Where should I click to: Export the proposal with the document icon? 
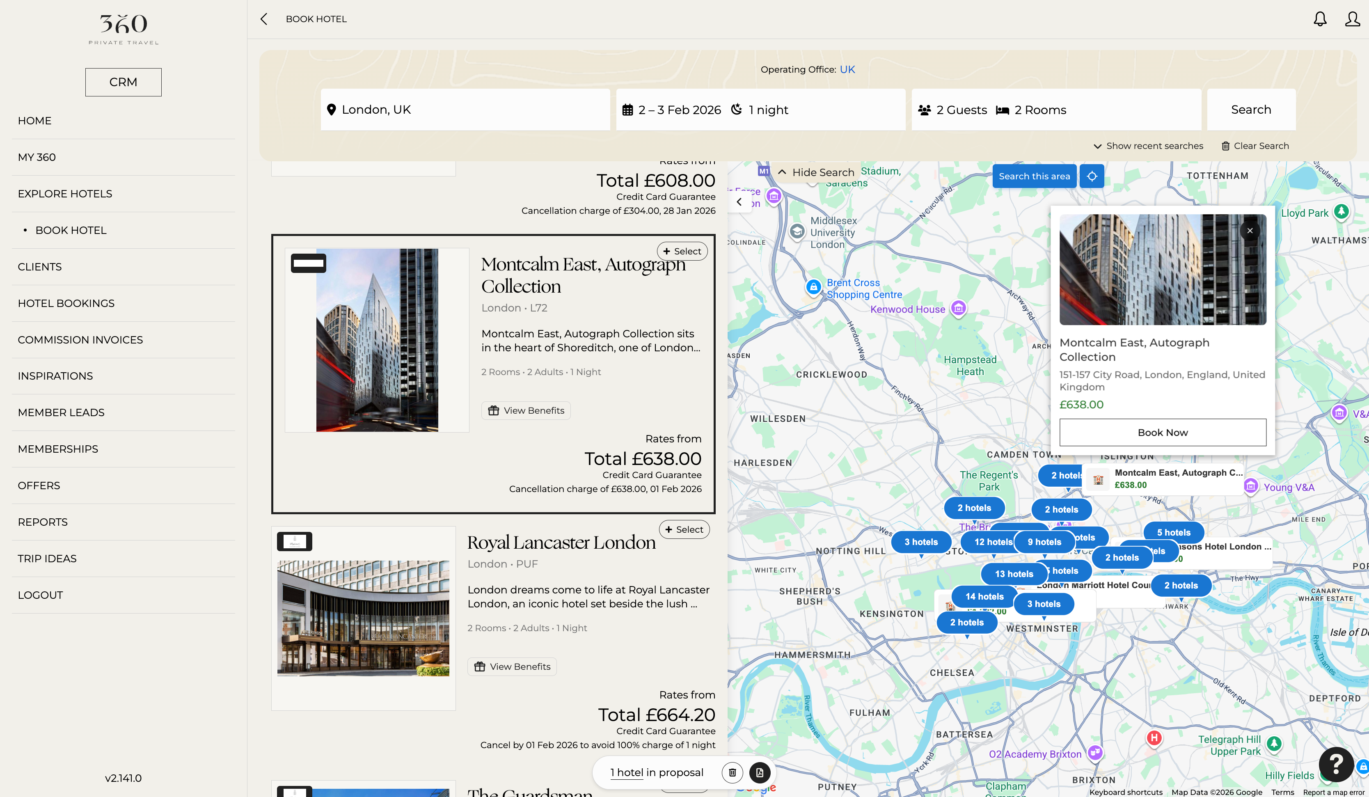pyautogui.click(x=760, y=772)
